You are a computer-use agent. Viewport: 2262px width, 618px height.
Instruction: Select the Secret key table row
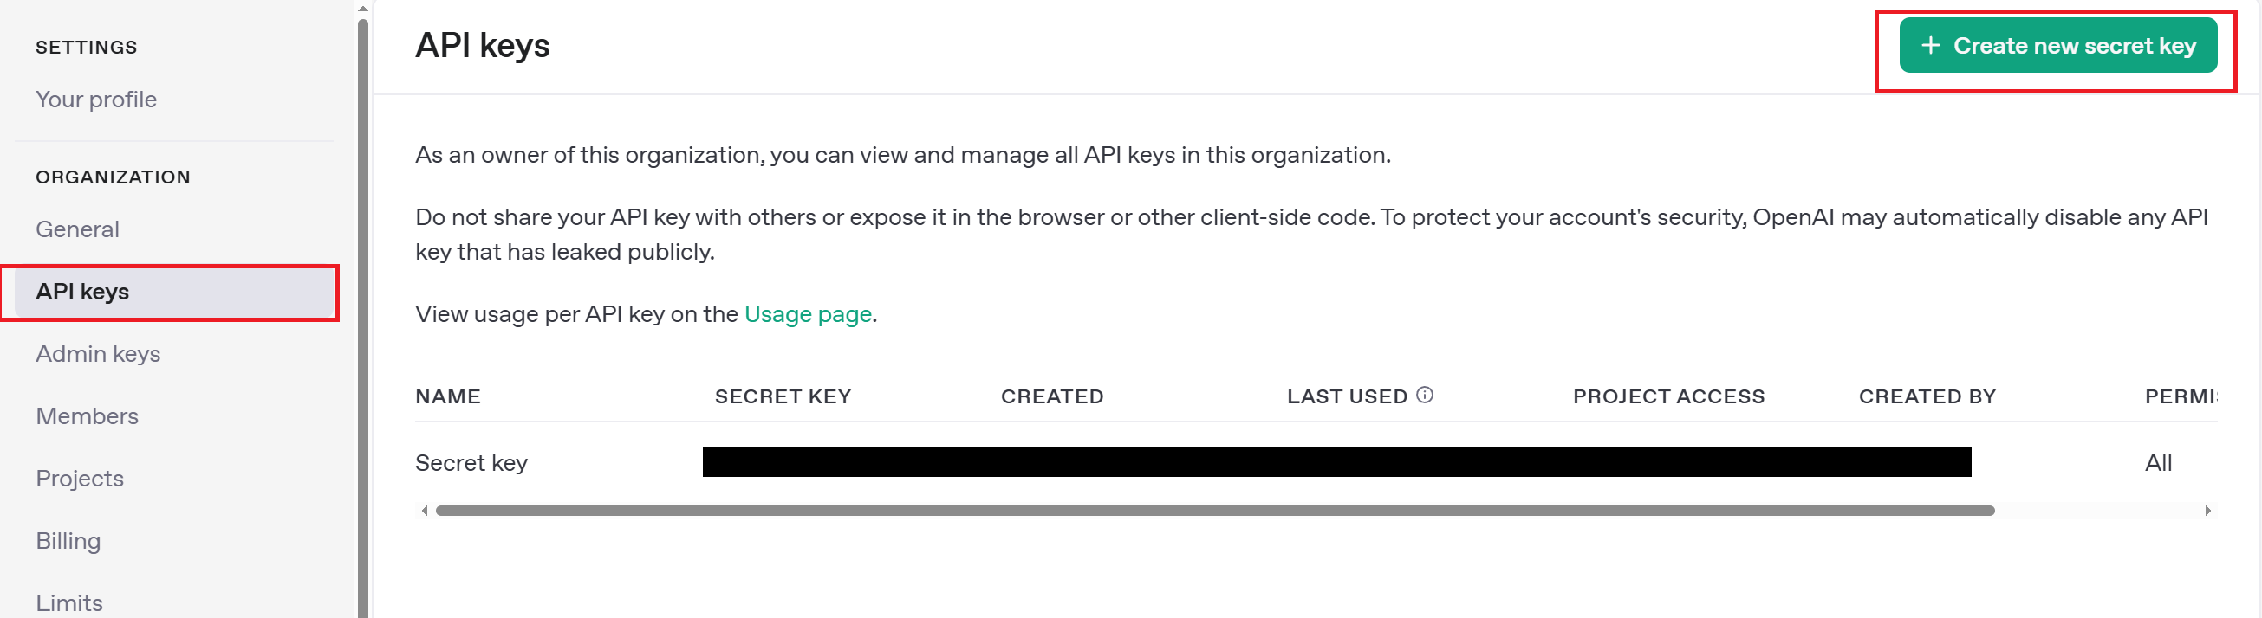(x=1316, y=463)
